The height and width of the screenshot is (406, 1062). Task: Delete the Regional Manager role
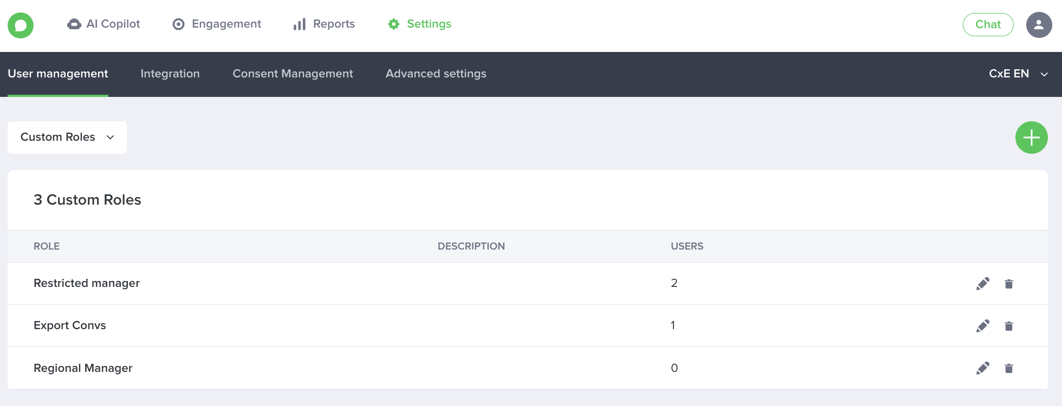[x=1008, y=368]
